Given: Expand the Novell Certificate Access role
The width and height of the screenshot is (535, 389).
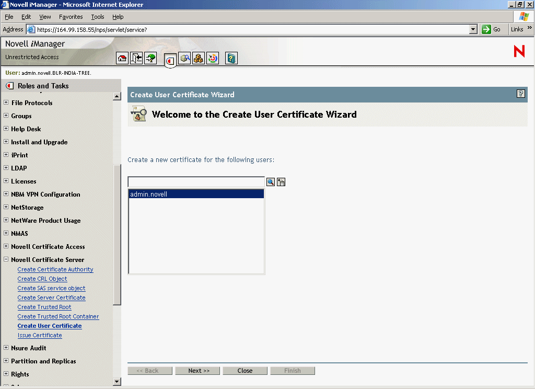Looking at the screenshot, I should [x=6, y=246].
